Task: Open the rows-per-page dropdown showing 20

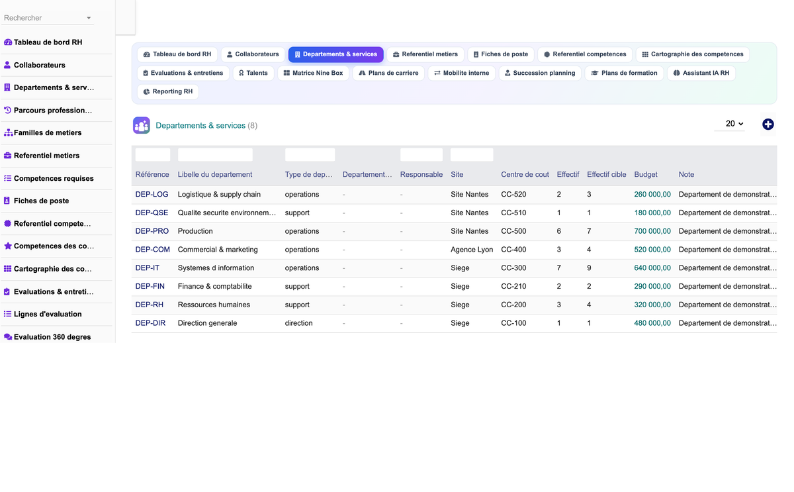Action: tap(730, 124)
